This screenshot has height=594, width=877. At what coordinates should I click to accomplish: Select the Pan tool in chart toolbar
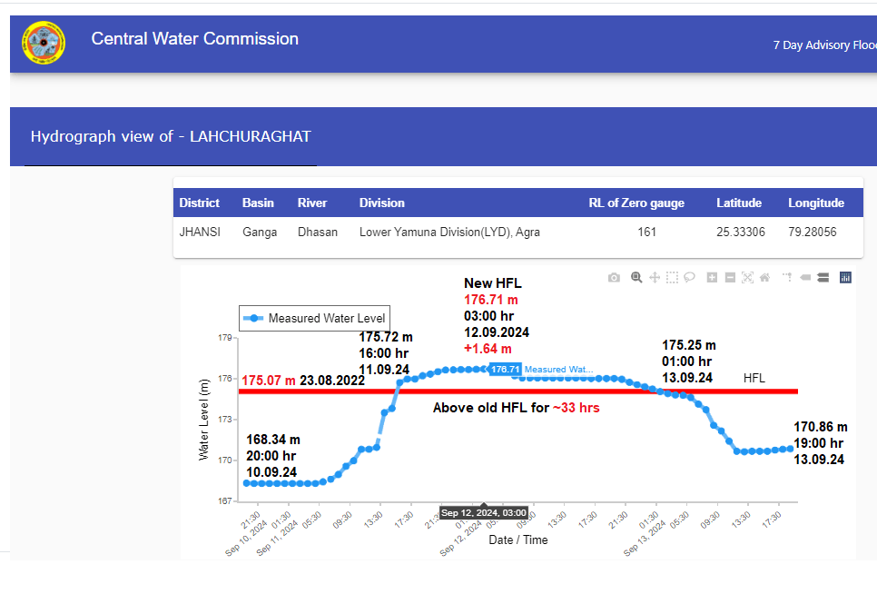(654, 278)
